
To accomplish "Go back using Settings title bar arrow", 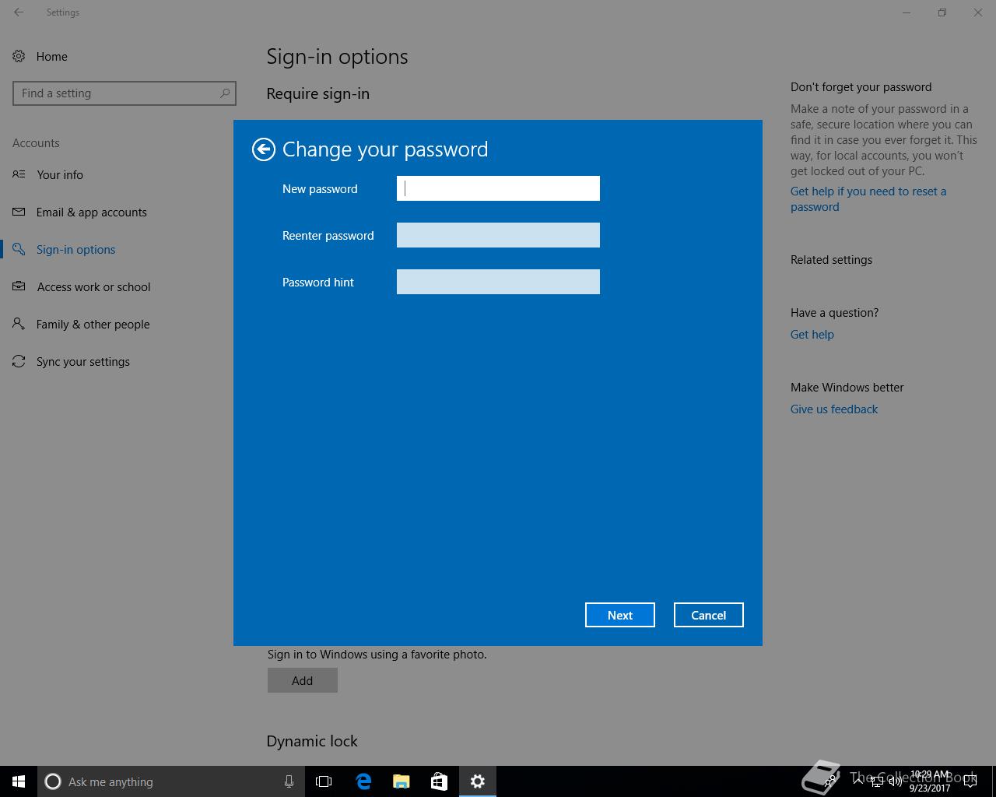I will [19, 12].
